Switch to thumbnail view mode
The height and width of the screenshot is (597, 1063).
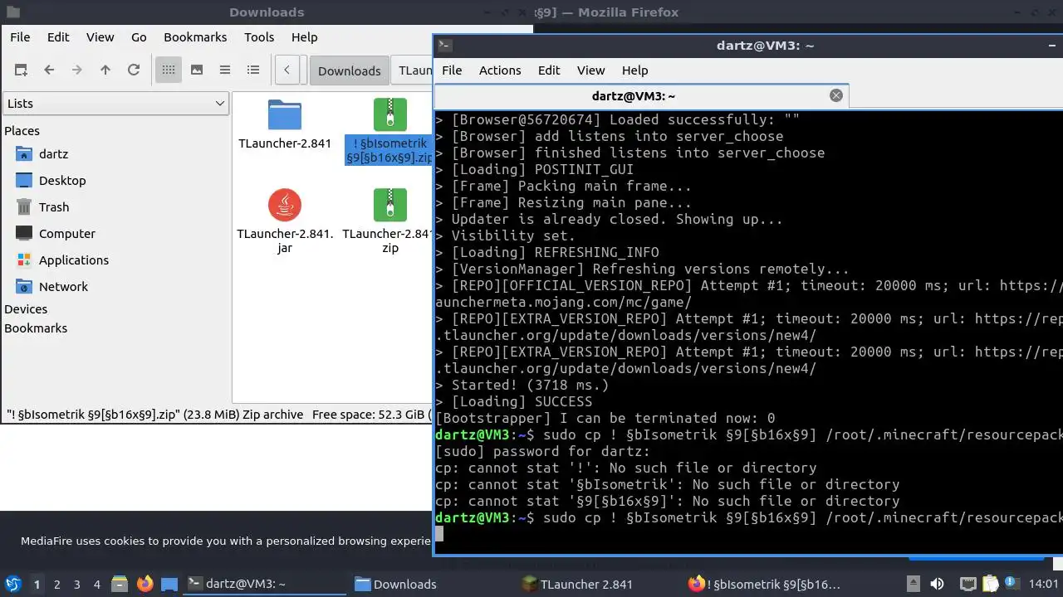point(197,70)
